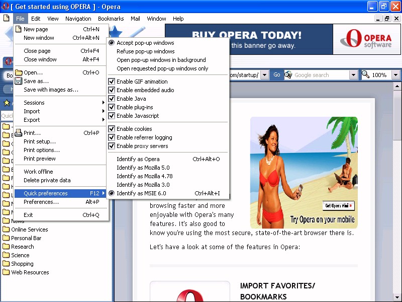Open Quick preferences submenu item
The height and width of the screenshot is (302, 402).
tap(60, 193)
